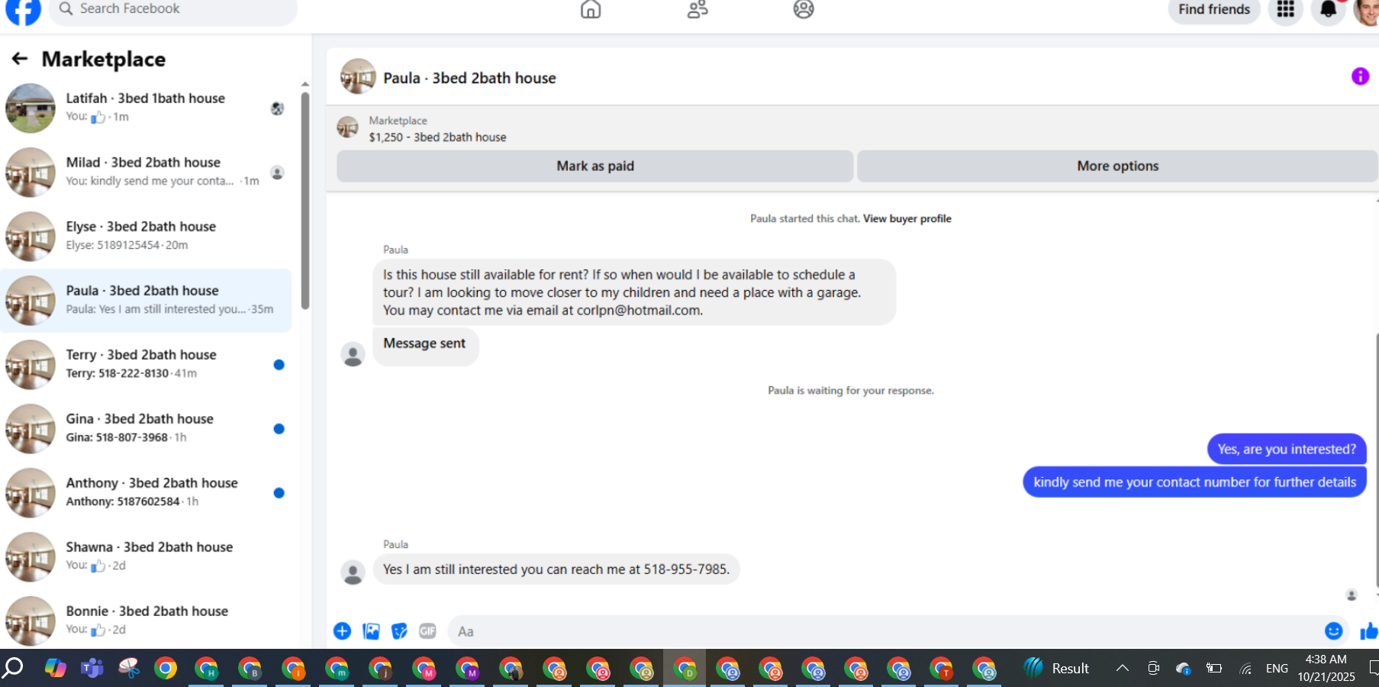Click Paula's message with the hotmail address

[x=634, y=292]
